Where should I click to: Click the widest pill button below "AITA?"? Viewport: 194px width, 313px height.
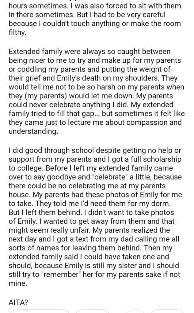click(40, 311)
